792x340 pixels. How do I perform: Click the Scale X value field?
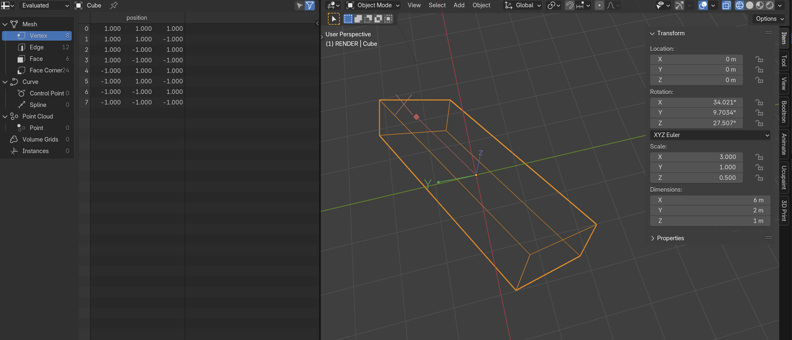[x=695, y=157]
